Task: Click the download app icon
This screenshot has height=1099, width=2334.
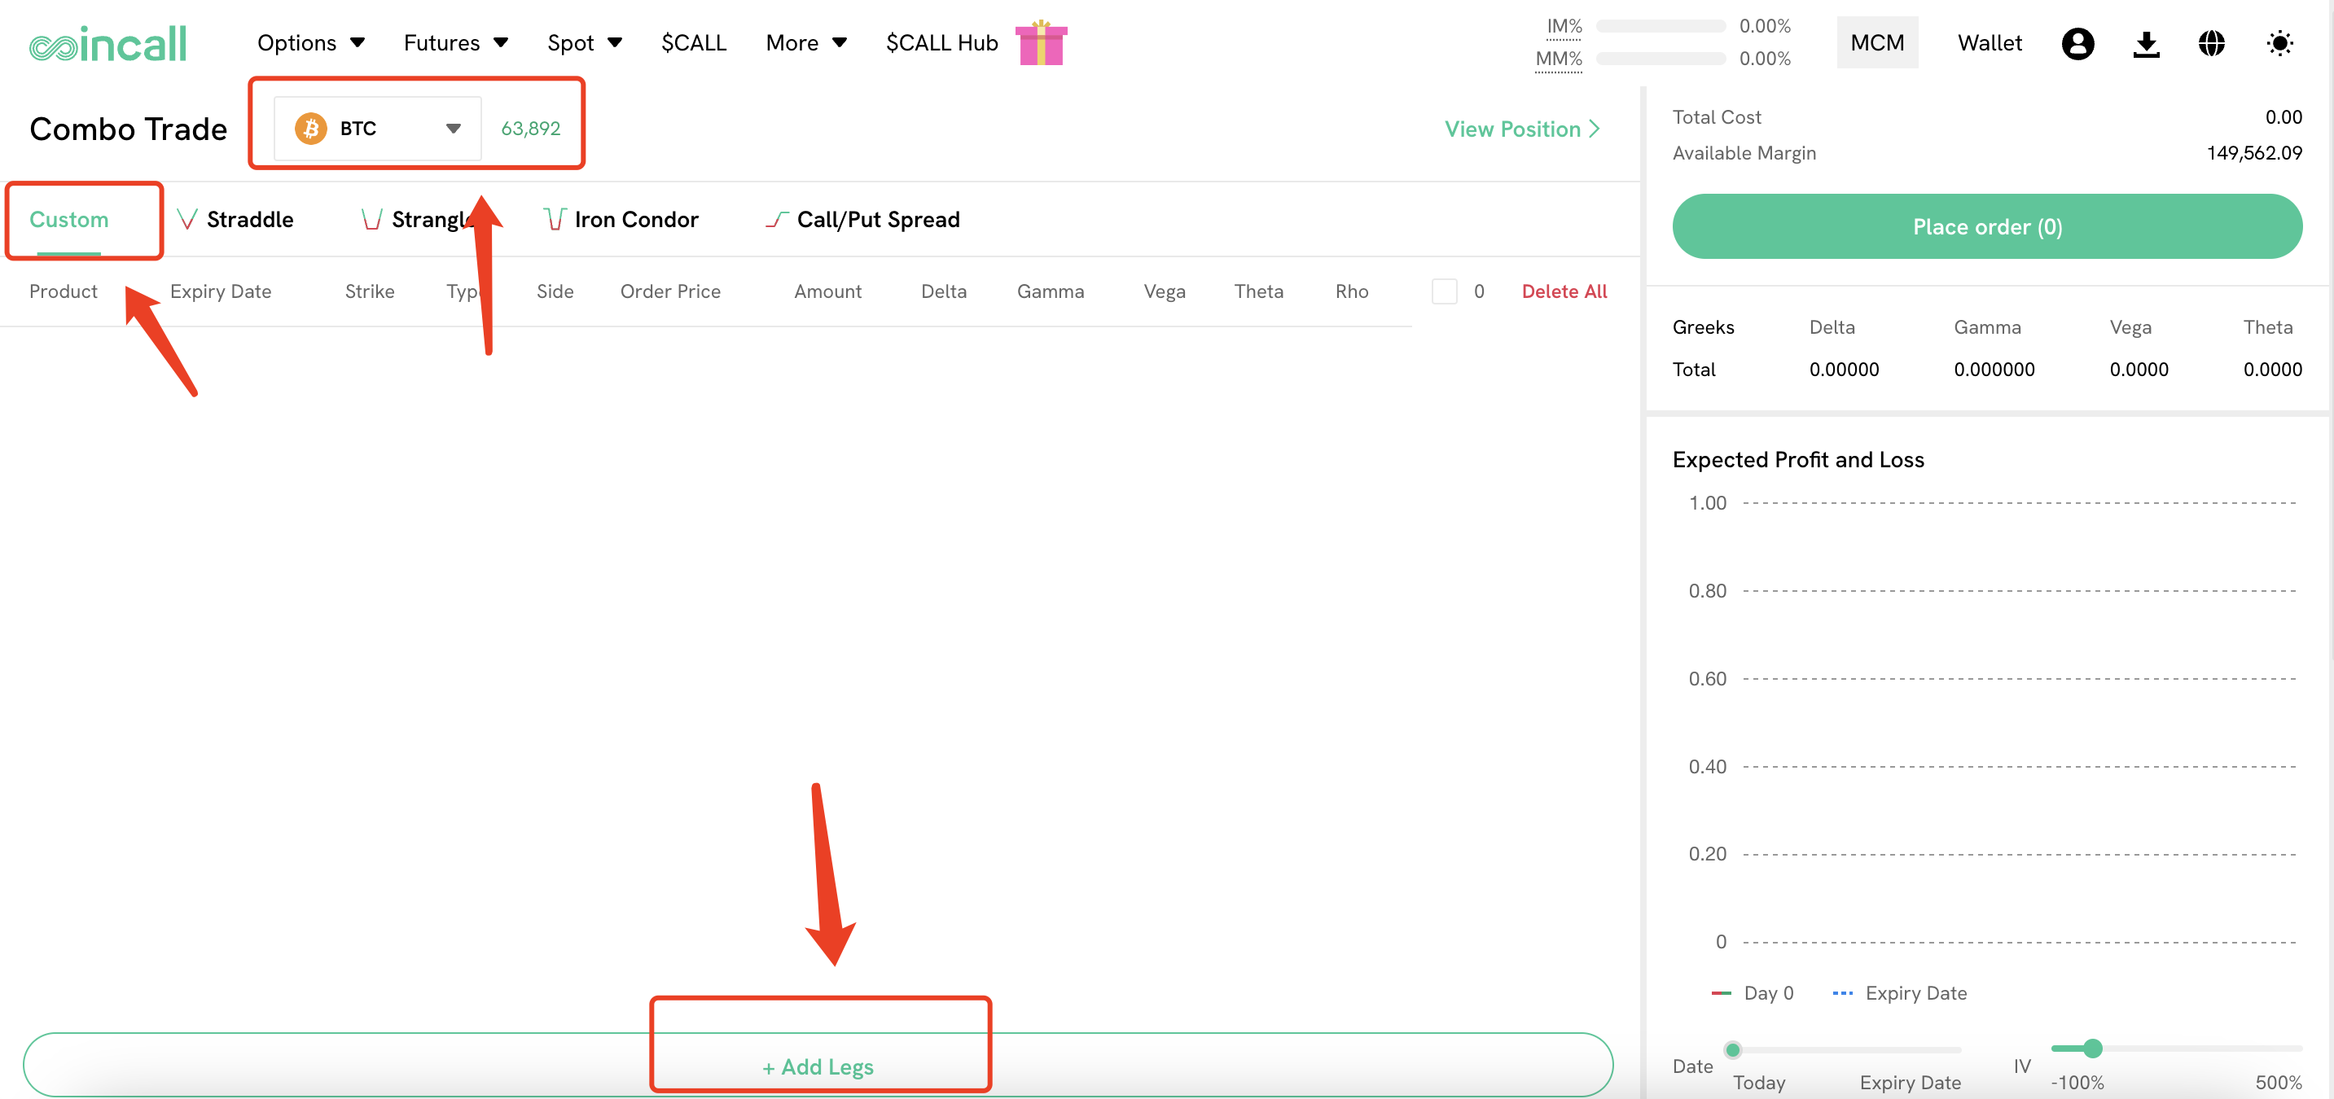Action: (x=2146, y=43)
